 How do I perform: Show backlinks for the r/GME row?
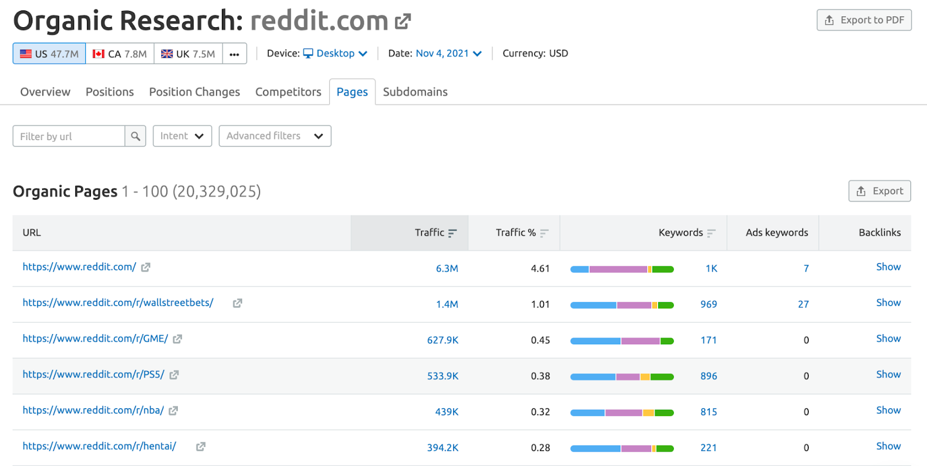coord(888,339)
